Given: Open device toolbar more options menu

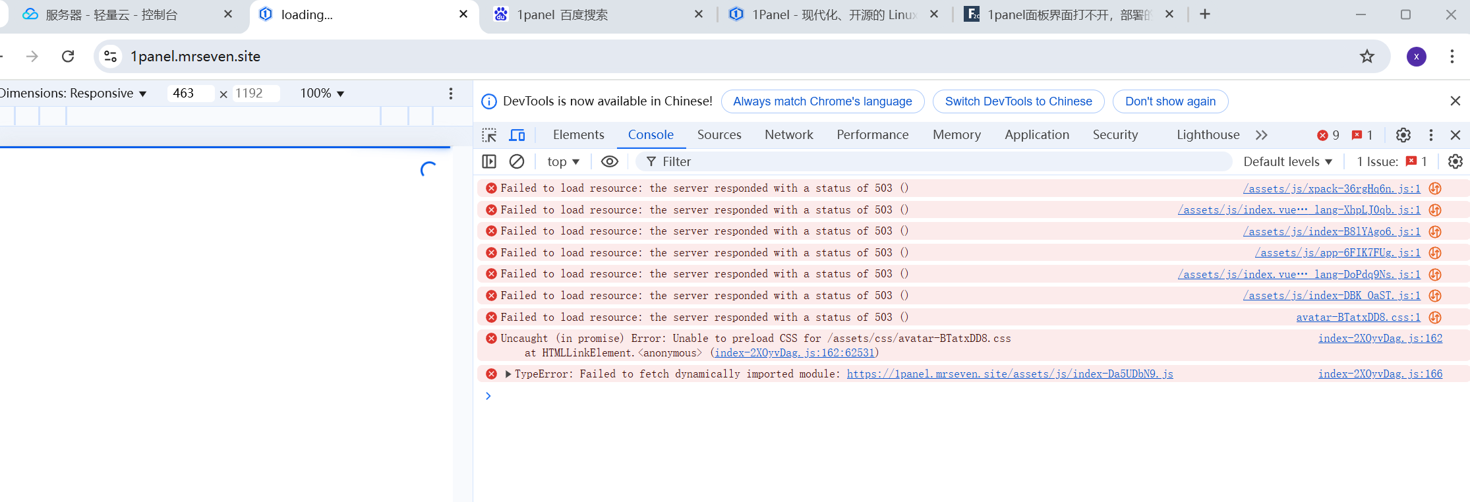Looking at the screenshot, I should 451,94.
